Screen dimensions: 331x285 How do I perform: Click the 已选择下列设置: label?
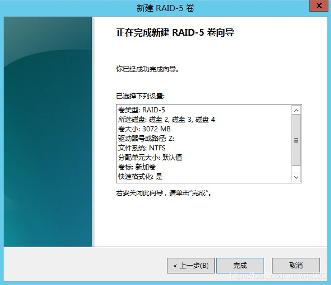click(140, 96)
